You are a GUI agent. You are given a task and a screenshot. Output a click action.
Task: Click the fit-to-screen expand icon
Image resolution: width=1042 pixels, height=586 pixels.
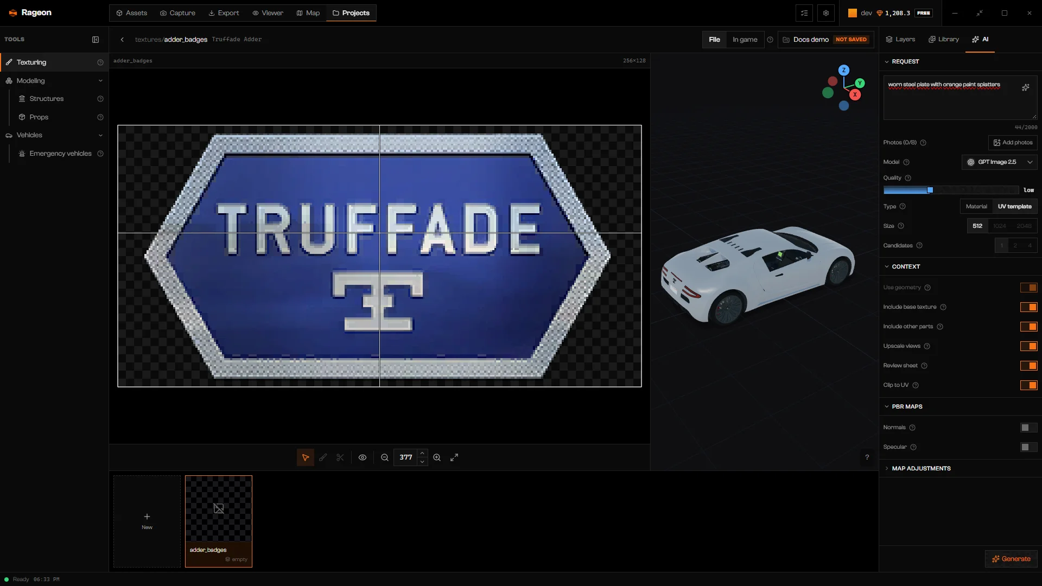(454, 457)
